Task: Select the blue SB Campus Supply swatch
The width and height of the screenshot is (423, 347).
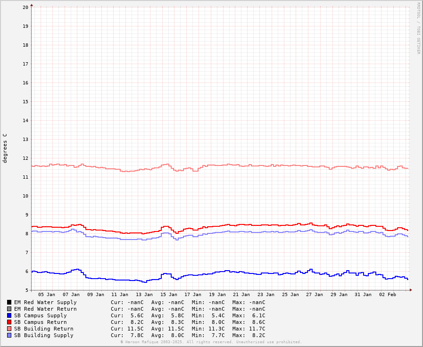Action: 9,315
